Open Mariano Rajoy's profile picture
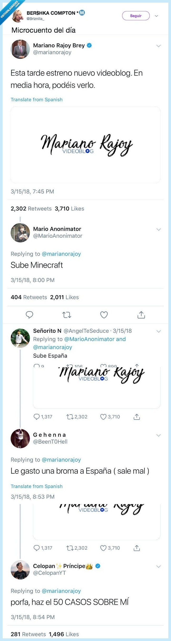 [20, 49]
